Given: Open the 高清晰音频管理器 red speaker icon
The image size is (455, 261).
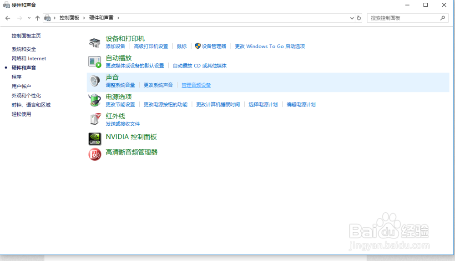Looking at the screenshot, I should 95,154.
